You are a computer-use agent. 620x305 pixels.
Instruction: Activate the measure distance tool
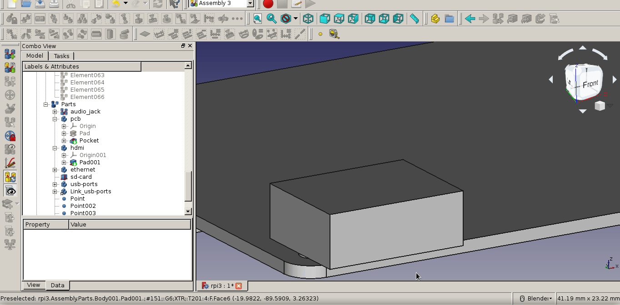[x=414, y=19]
